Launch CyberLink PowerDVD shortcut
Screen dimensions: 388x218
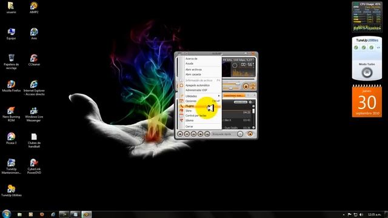click(x=34, y=167)
